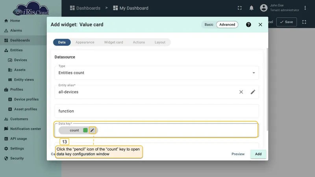Click the iRisCloud logo

(31, 8)
